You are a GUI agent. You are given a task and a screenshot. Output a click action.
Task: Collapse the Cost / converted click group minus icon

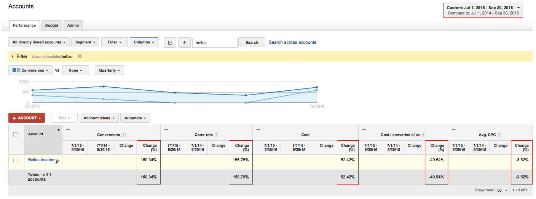pyautogui.click(x=364, y=129)
